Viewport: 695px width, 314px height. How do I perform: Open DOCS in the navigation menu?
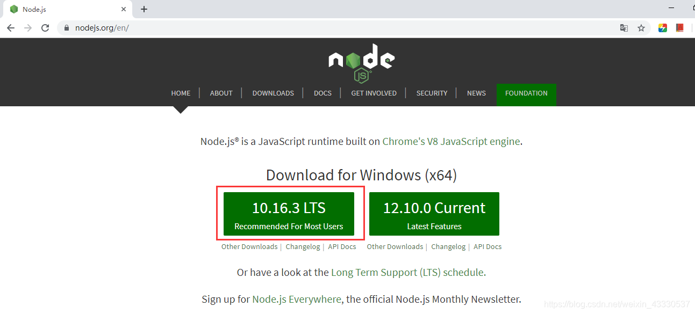pyautogui.click(x=323, y=93)
